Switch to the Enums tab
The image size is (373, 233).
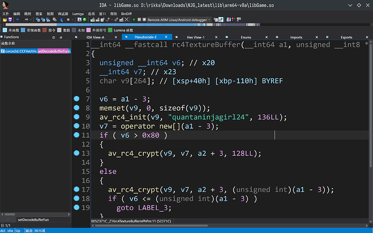246,37
